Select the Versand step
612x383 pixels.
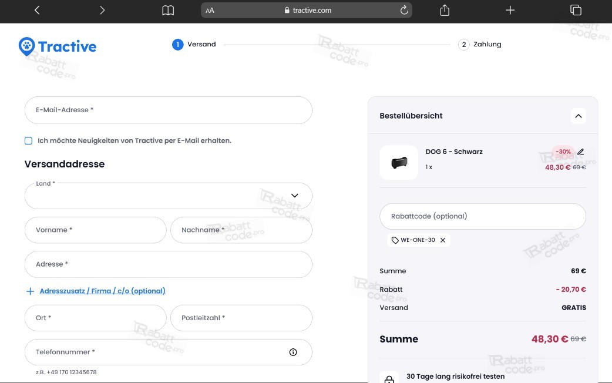pyautogui.click(x=194, y=45)
